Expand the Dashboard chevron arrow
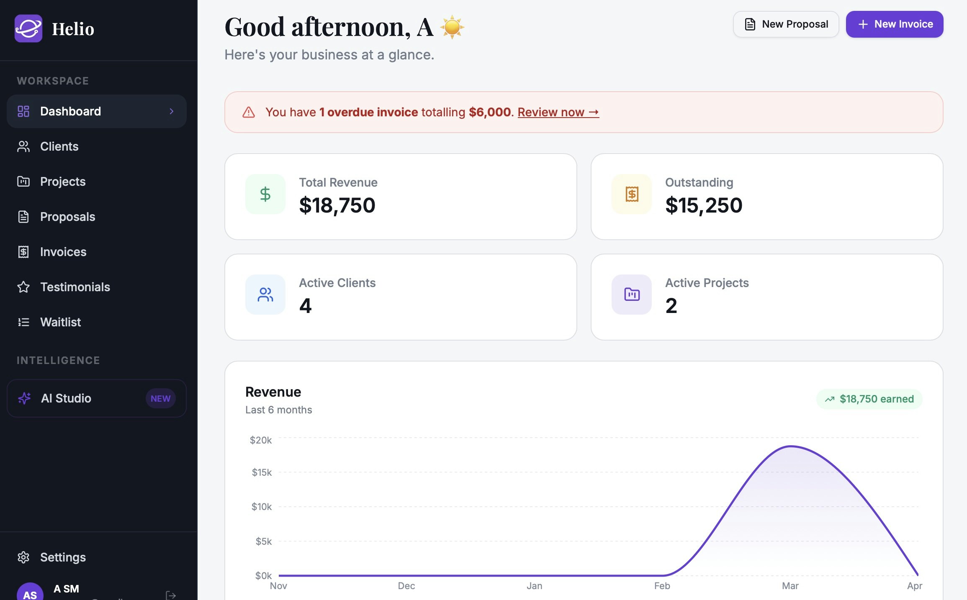The height and width of the screenshot is (600, 967). coord(171,111)
